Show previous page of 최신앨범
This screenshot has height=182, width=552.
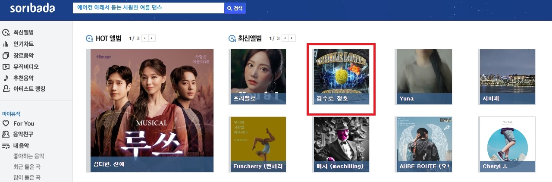[285, 38]
